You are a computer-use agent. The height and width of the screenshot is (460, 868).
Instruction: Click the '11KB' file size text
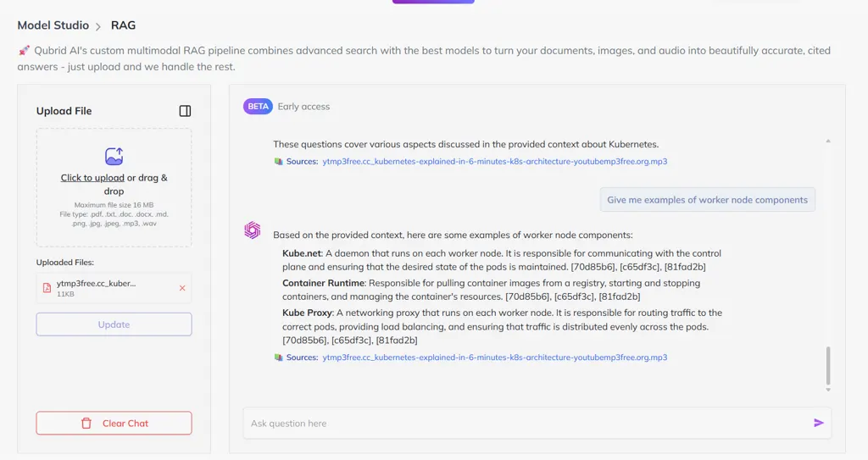65,294
